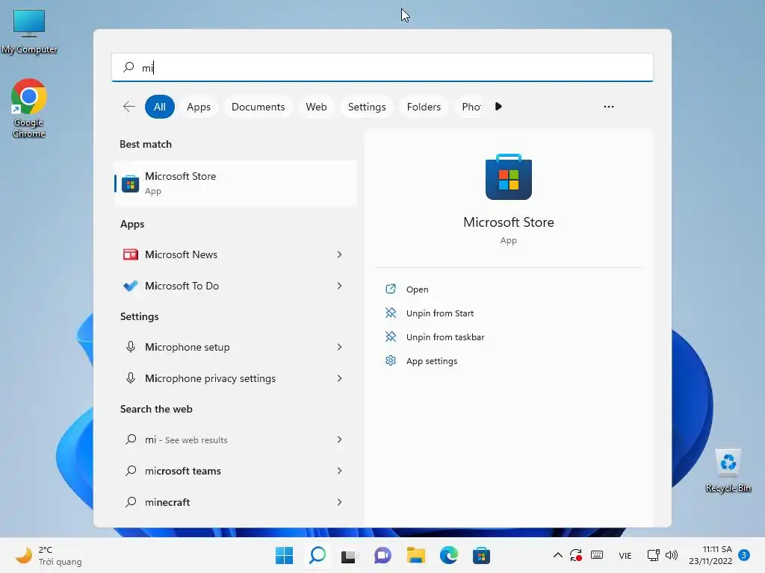Open network status tray icon

coord(653,555)
